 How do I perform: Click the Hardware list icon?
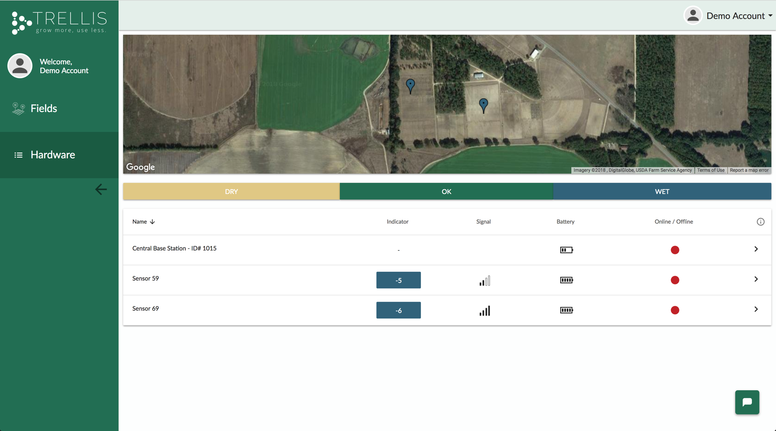(x=18, y=155)
